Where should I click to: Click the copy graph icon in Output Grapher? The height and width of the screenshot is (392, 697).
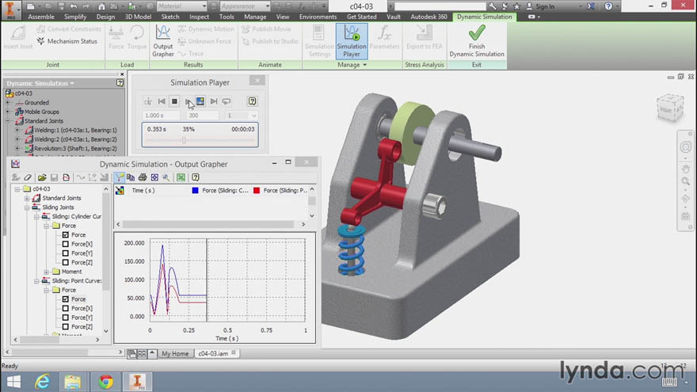tap(131, 177)
